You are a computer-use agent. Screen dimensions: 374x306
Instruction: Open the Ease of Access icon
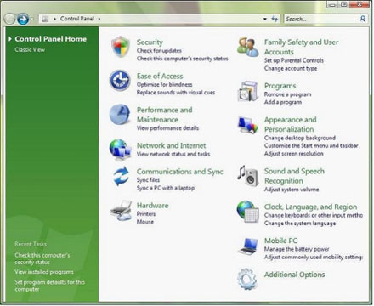click(120, 81)
